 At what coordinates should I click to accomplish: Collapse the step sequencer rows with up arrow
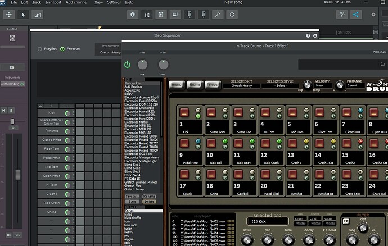pos(40,106)
